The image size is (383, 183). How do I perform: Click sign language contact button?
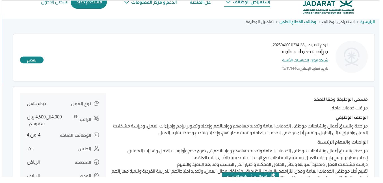point(250,175)
